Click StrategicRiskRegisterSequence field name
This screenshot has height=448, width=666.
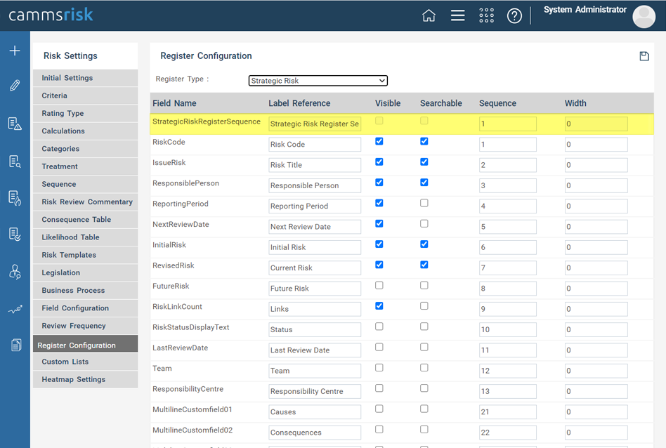point(207,121)
